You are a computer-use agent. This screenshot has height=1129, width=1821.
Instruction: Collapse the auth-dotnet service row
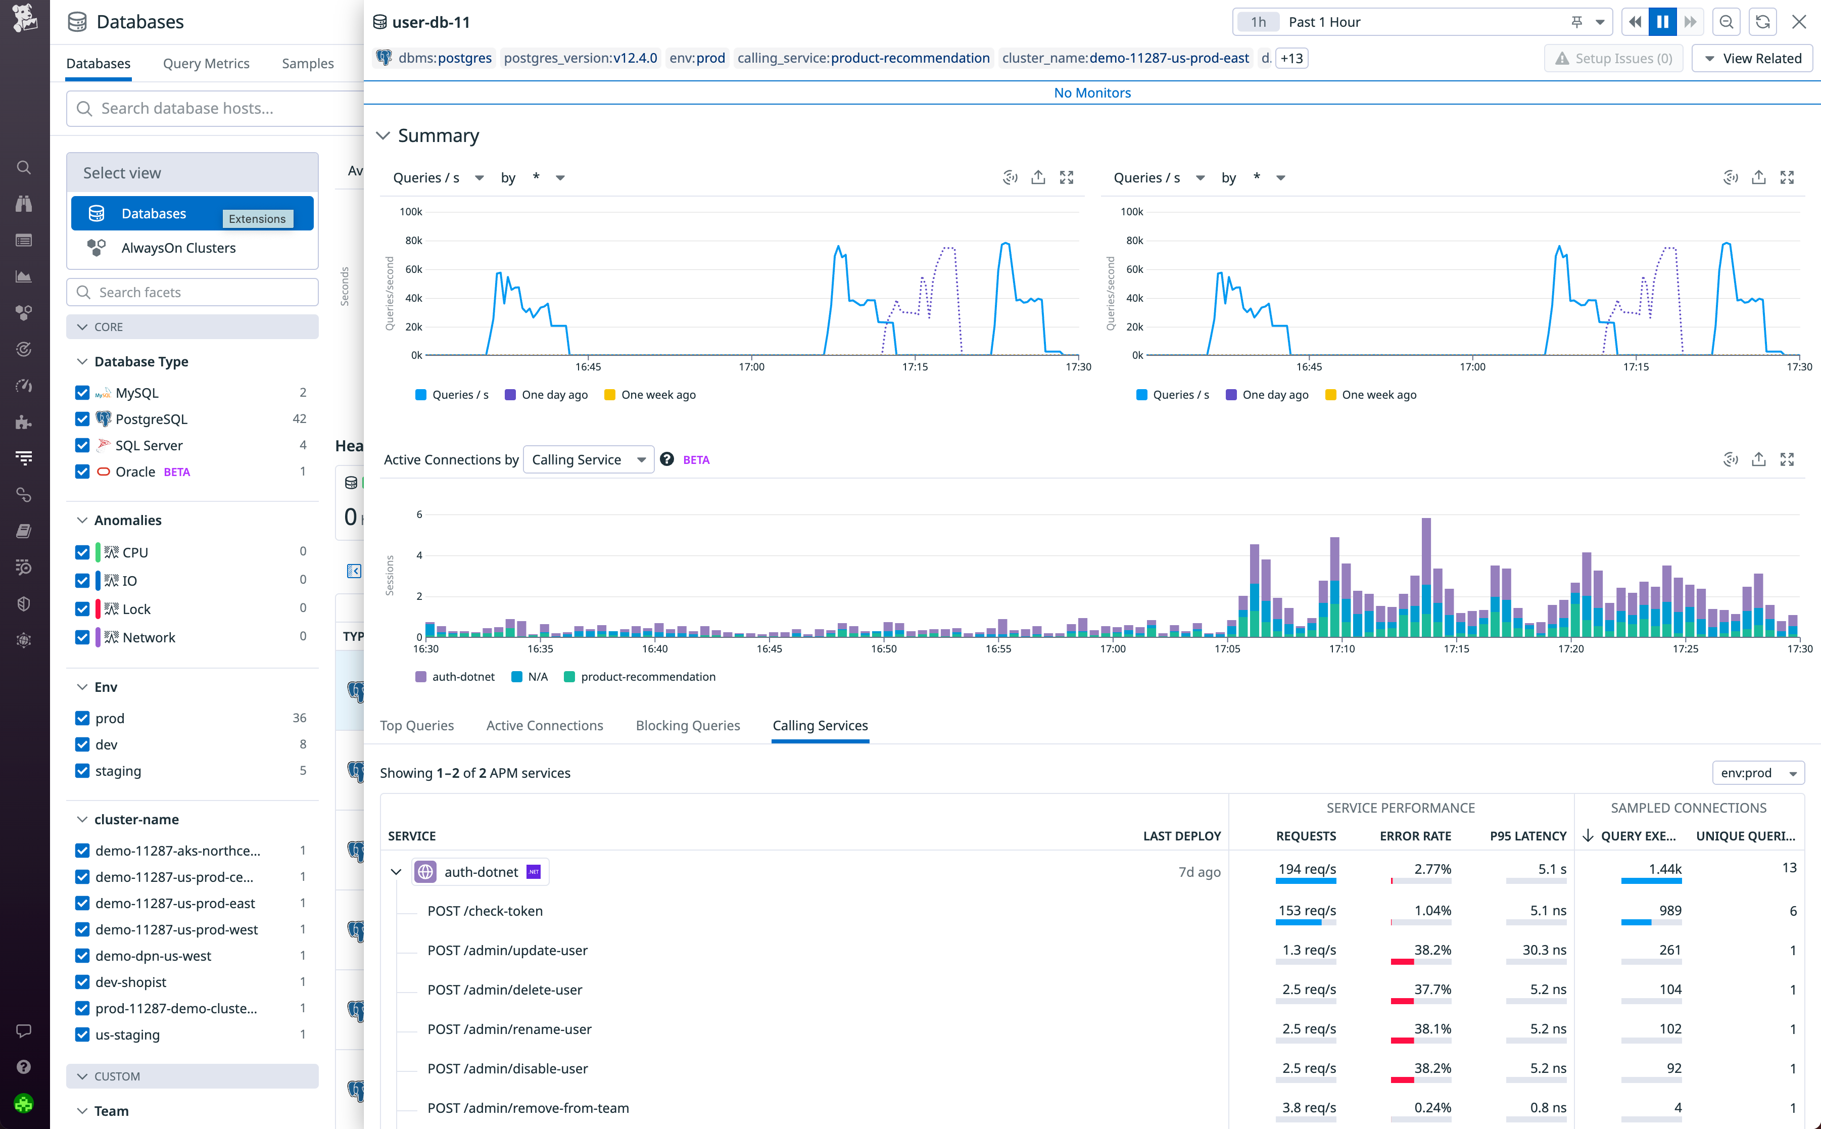tap(396, 871)
